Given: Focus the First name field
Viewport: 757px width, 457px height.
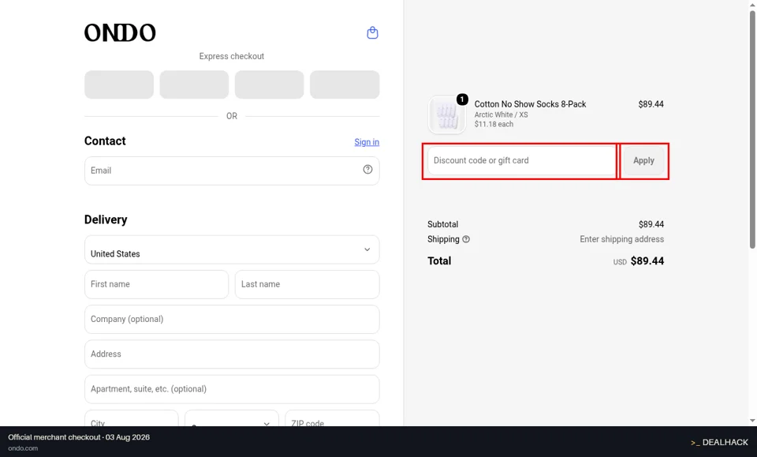Looking at the screenshot, I should 156,284.
